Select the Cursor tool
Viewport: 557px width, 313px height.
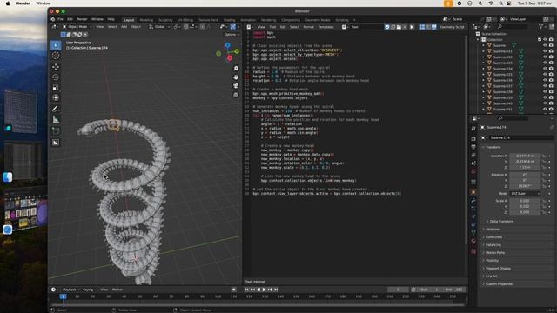pos(56,56)
